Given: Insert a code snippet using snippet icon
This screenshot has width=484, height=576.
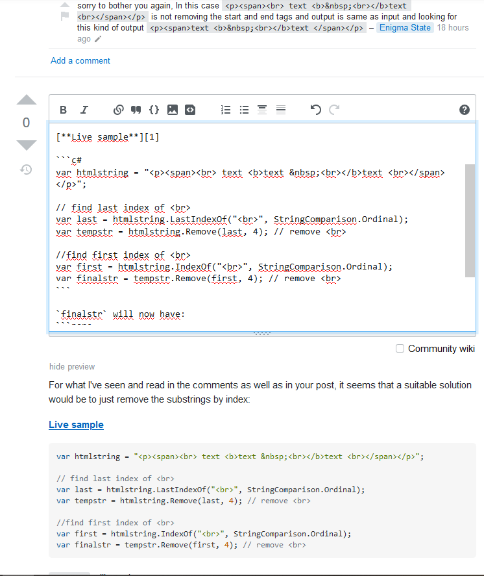Looking at the screenshot, I should click(190, 110).
